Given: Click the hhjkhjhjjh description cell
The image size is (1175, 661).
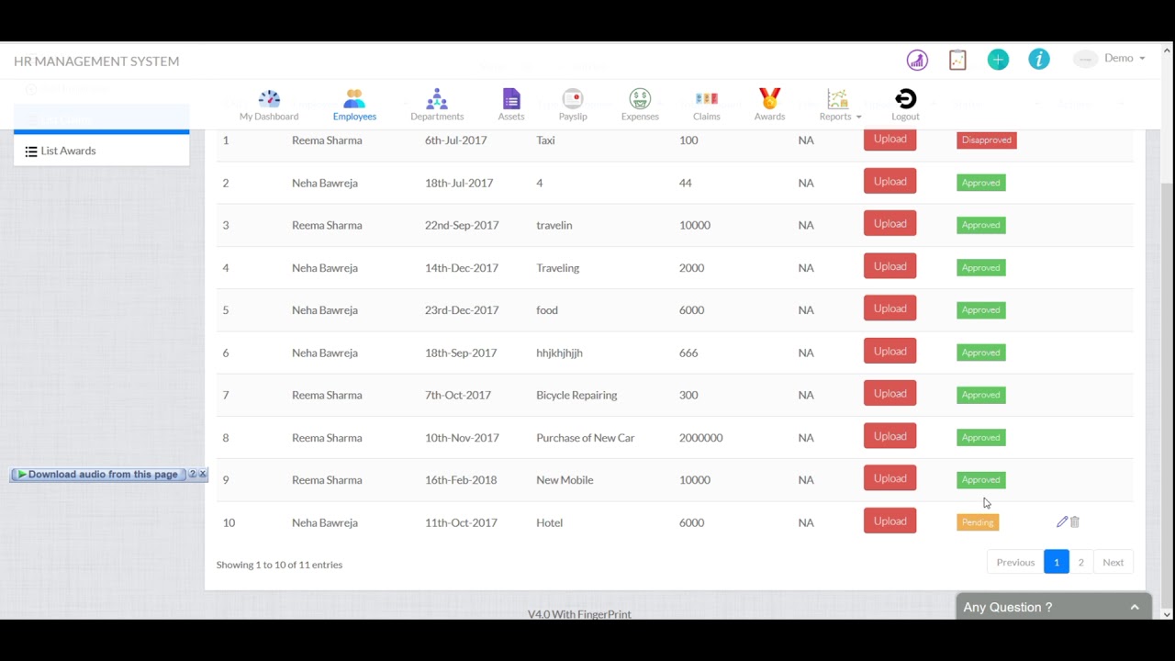Looking at the screenshot, I should [x=559, y=353].
